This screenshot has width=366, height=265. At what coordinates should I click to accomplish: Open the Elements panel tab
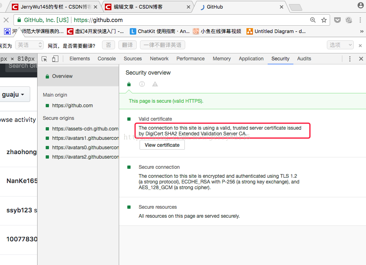[x=80, y=59]
